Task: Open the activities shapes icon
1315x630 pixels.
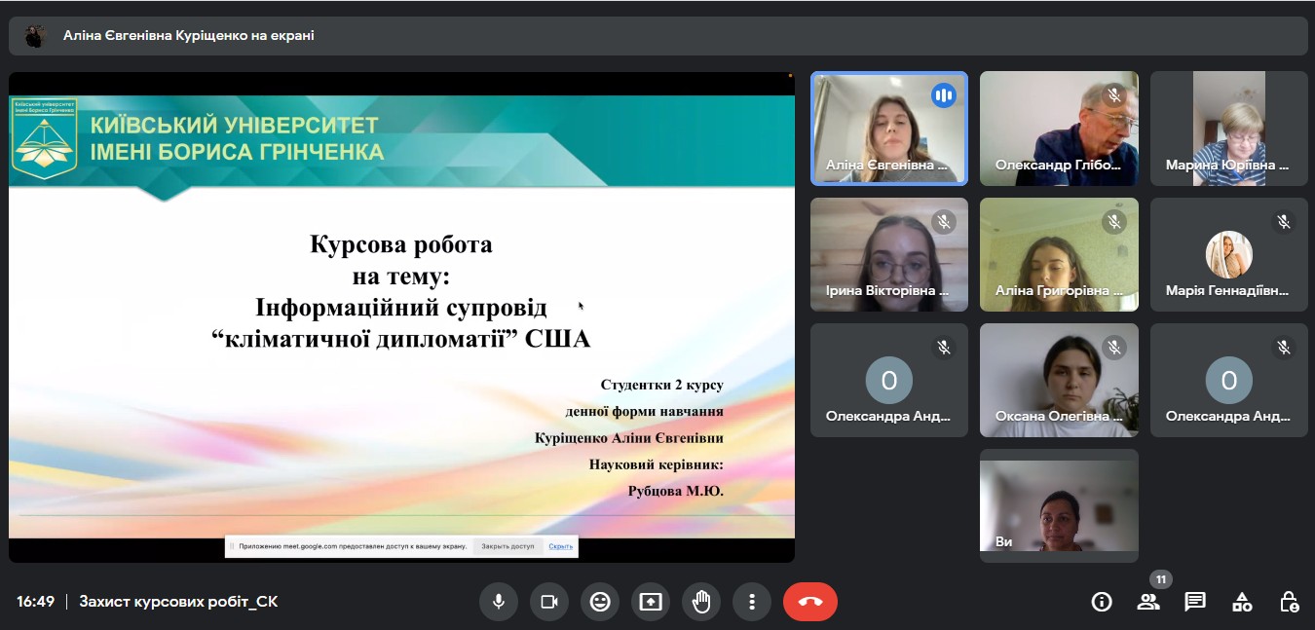Action: coord(1242,602)
